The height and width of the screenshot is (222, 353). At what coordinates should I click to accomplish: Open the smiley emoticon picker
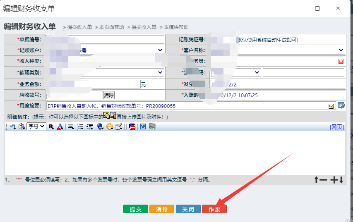(x=110, y=127)
